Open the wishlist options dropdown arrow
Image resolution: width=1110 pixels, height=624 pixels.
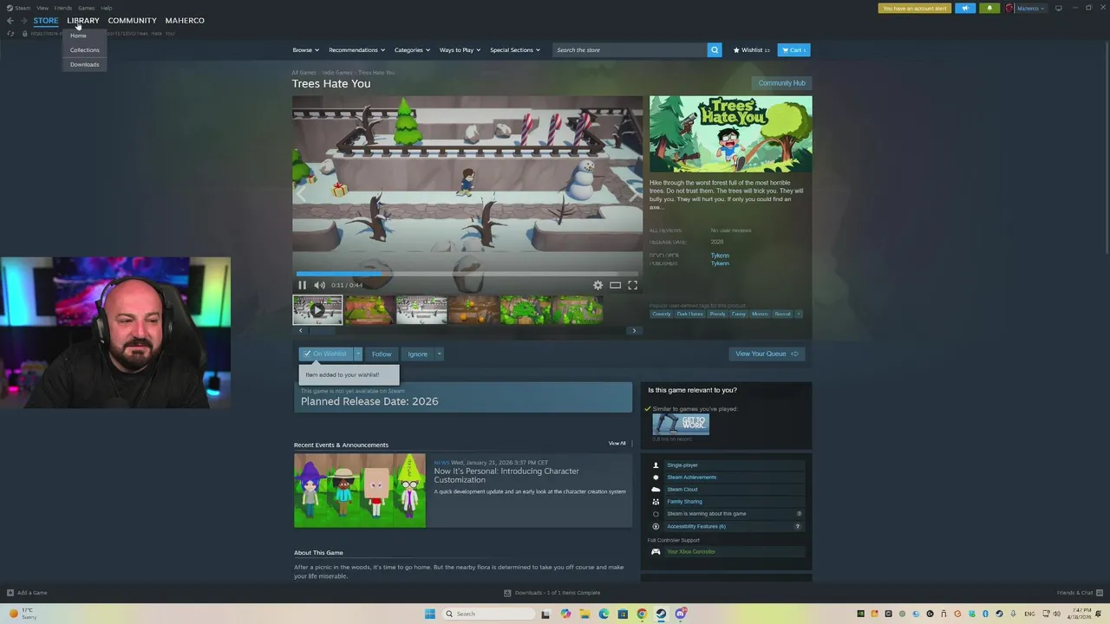click(x=357, y=354)
